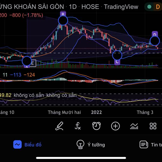This screenshot has width=162, height=162.
Task: Select wave point B marker
Action: coord(63,21)
